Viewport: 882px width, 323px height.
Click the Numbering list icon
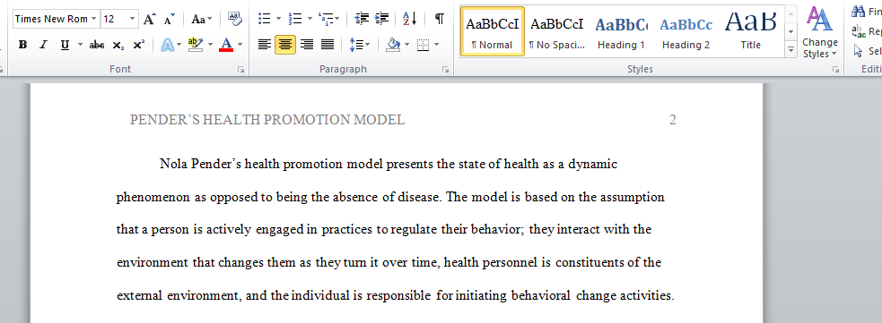click(295, 19)
